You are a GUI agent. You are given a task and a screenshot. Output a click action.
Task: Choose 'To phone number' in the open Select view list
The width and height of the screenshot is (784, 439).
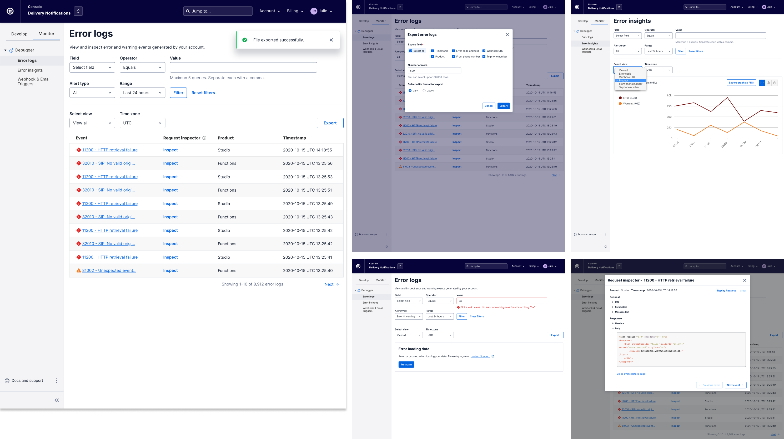[x=629, y=87]
